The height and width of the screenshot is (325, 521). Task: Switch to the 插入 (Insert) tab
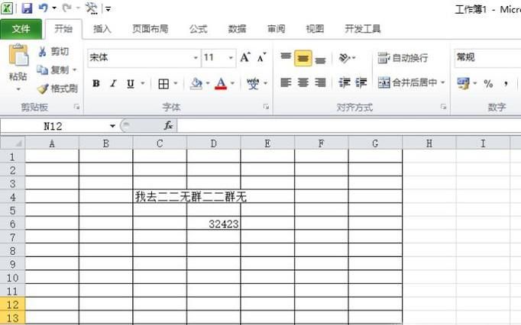pyautogui.click(x=102, y=29)
